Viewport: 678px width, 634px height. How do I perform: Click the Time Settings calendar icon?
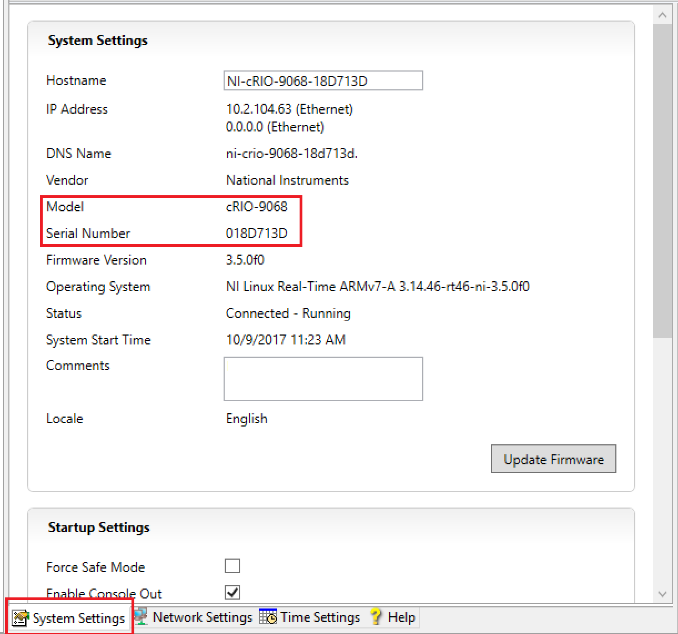[x=268, y=617]
